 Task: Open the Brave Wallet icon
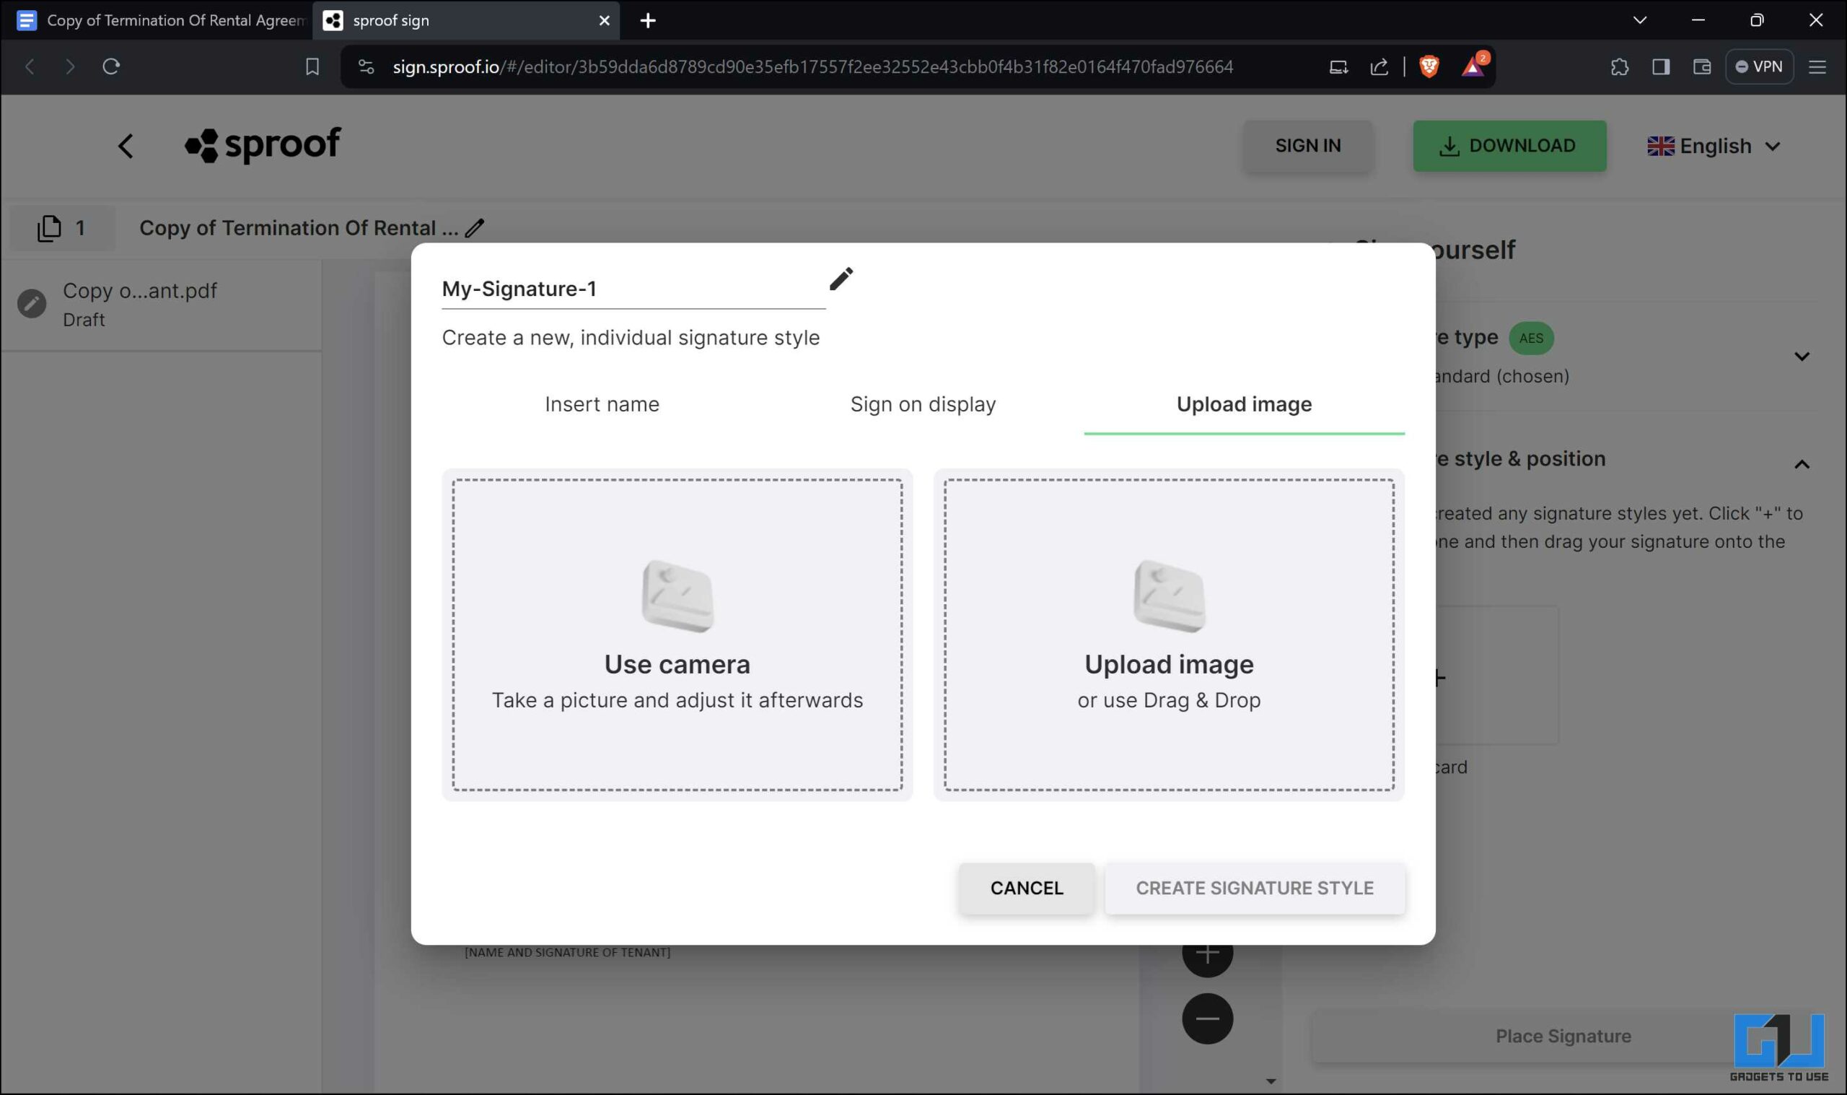pos(1702,66)
